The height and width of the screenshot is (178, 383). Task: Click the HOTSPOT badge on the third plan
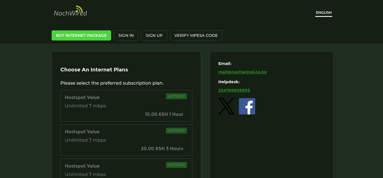[176, 165]
